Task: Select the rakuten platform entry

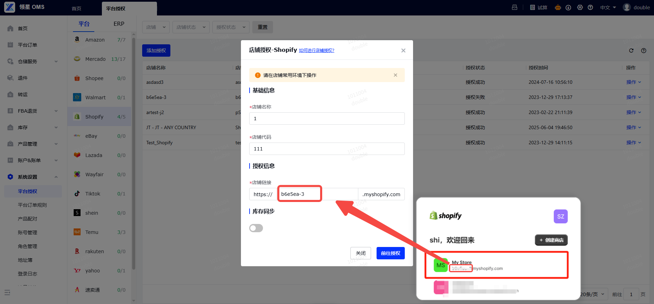Action: coord(99,251)
